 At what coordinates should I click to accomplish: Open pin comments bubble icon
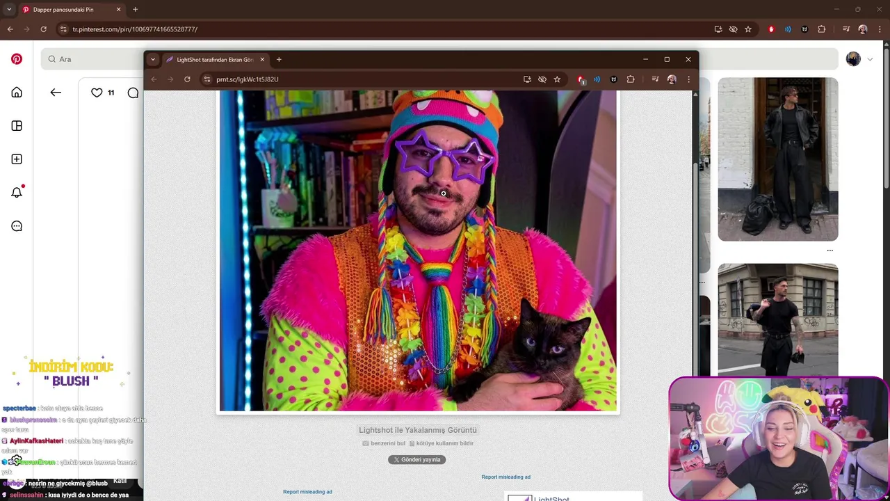[133, 93]
